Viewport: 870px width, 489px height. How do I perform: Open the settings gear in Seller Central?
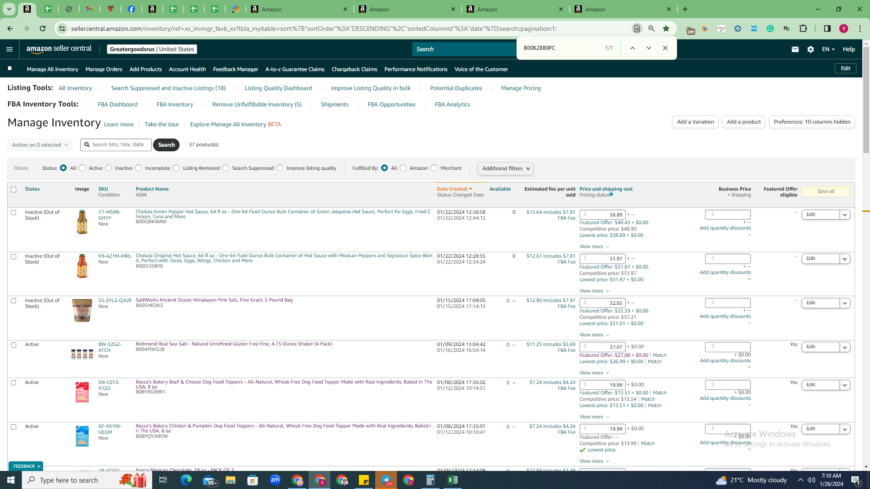pos(811,49)
